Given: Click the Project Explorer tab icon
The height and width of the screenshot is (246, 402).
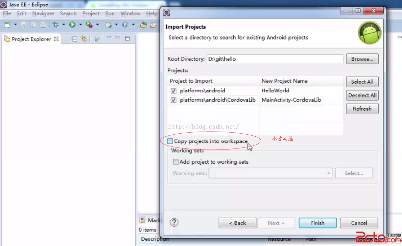Looking at the screenshot, I should pos(7,39).
